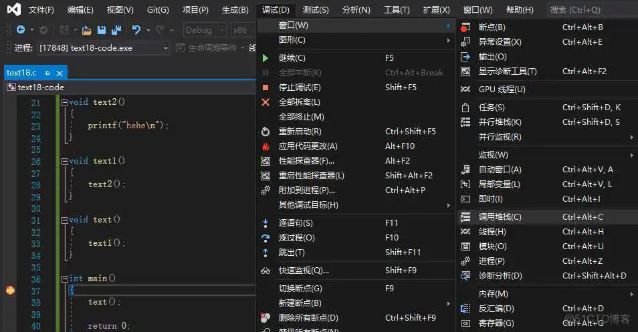Click the Modules window icon
The image size is (638, 332).
point(465,246)
